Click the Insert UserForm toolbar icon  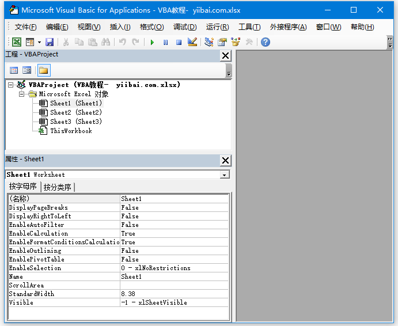[x=30, y=42]
